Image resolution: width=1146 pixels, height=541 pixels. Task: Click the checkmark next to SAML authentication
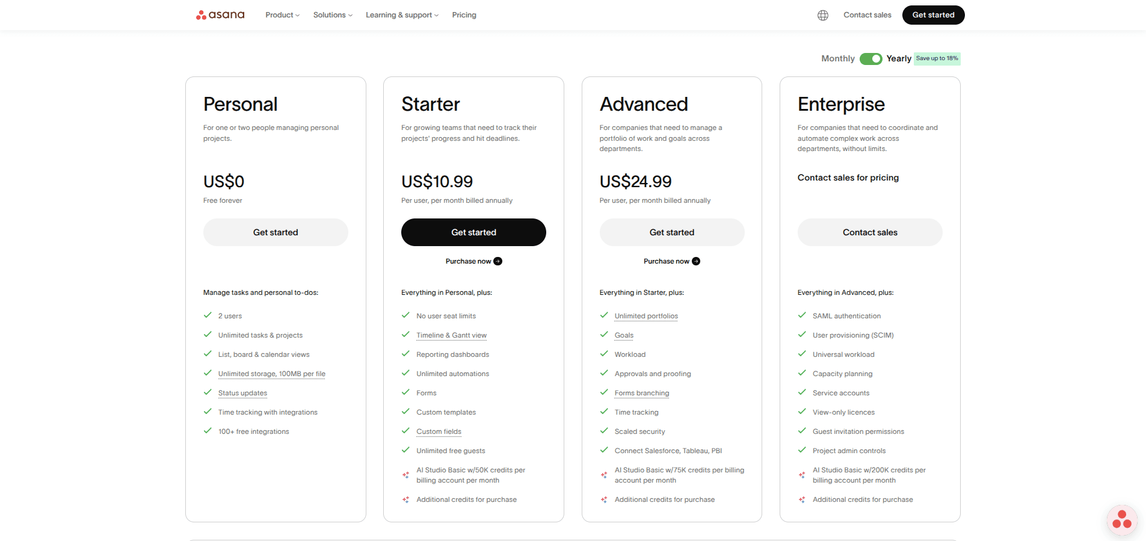click(x=802, y=315)
